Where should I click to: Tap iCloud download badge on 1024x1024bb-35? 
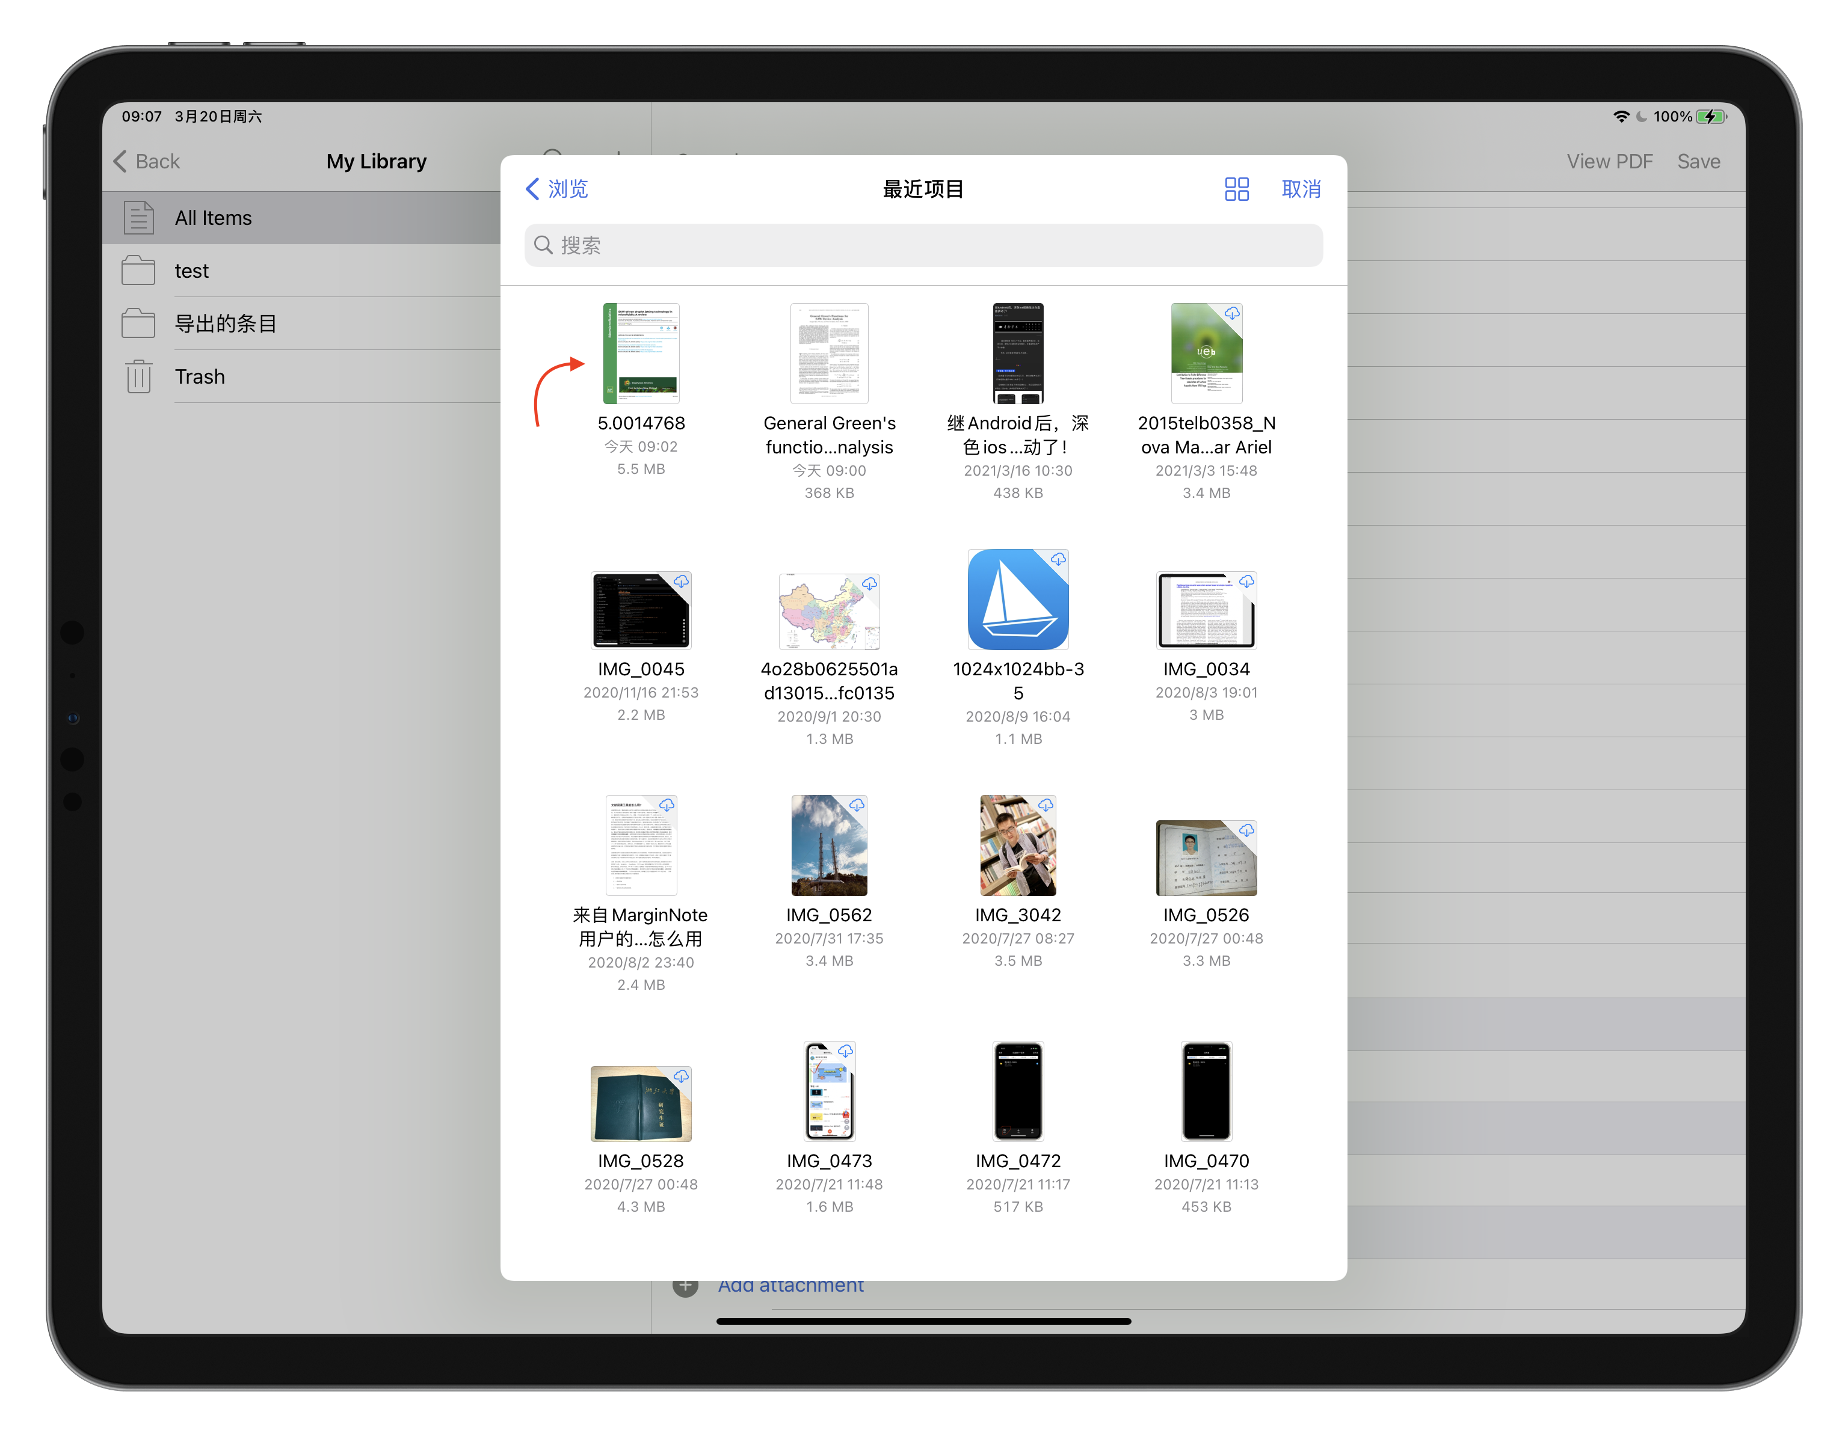[1059, 559]
